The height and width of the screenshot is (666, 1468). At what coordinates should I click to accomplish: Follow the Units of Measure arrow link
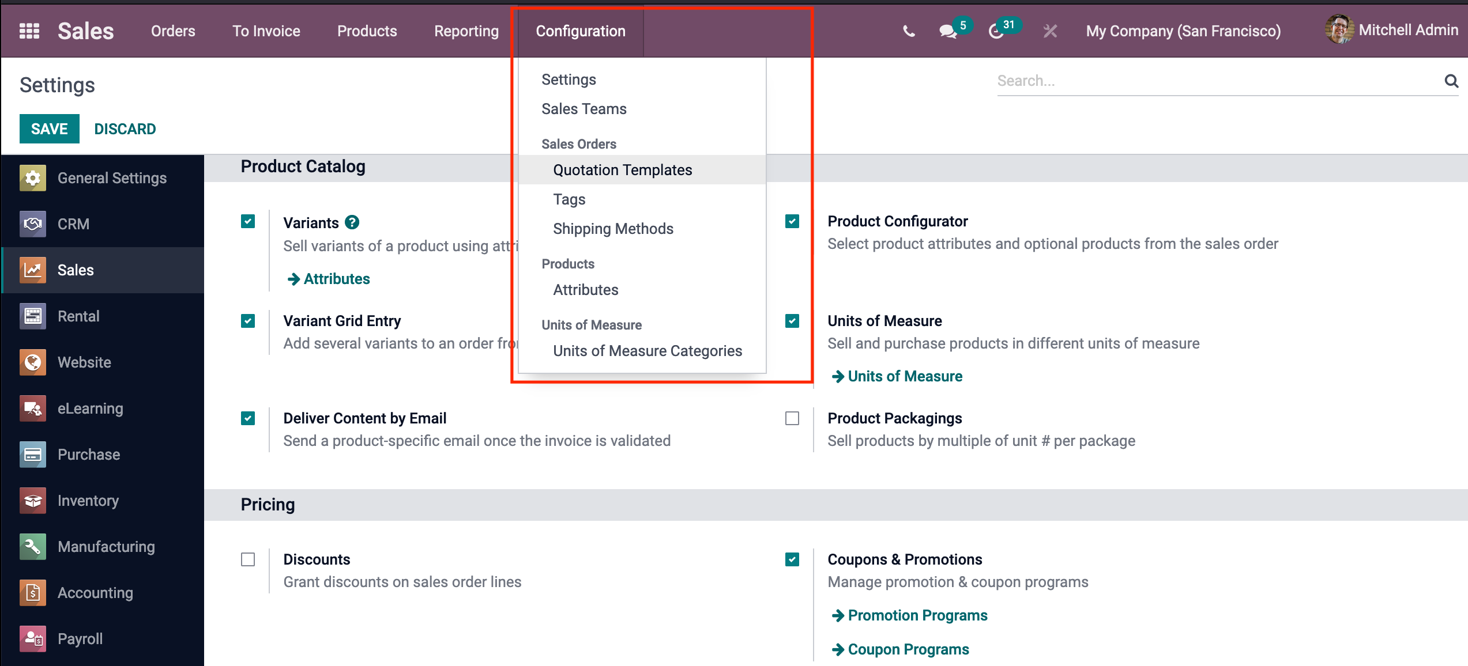click(897, 376)
